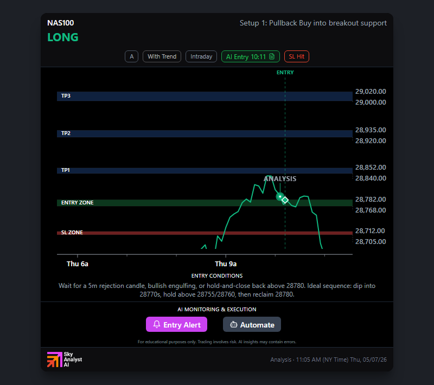This screenshot has width=434, height=385.
Task: Click price label 28,768.00
Action: [x=371, y=210]
